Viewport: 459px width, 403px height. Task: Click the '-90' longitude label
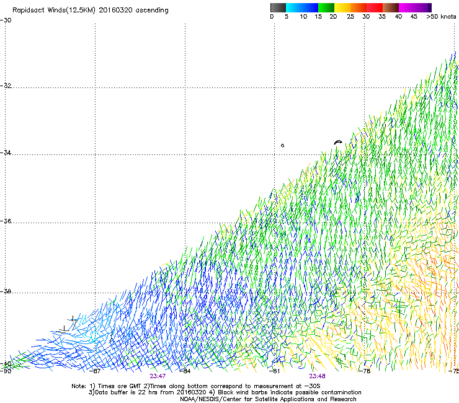pos(6,371)
